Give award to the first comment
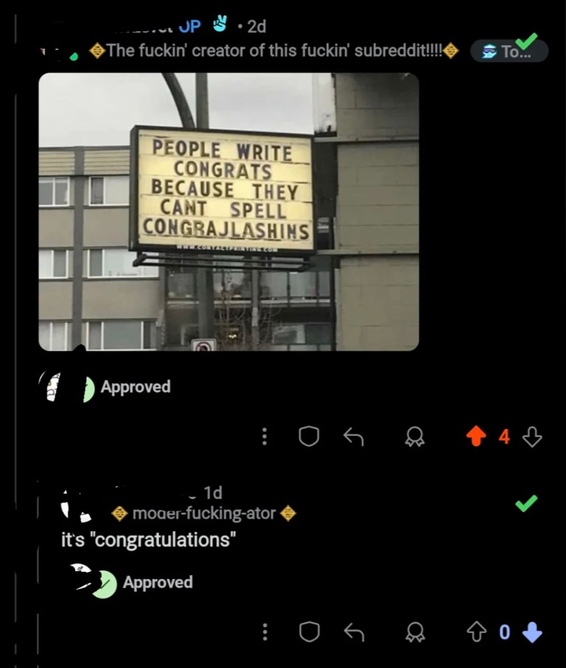Image resolution: width=566 pixels, height=668 pixels. [415, 437]
